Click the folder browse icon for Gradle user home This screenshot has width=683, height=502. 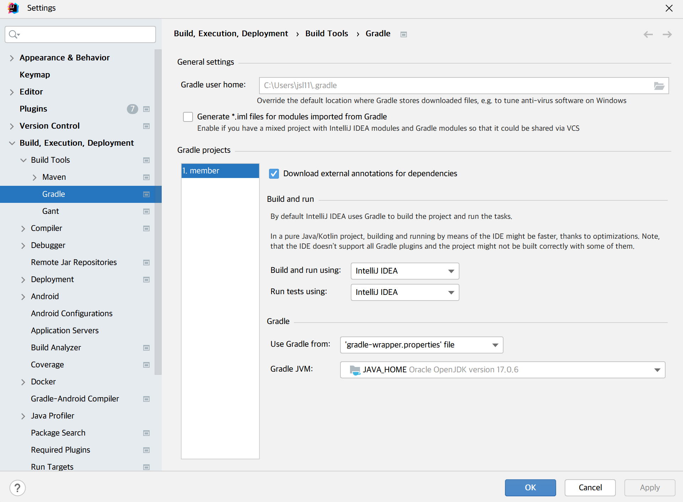[x=659, y=86]
